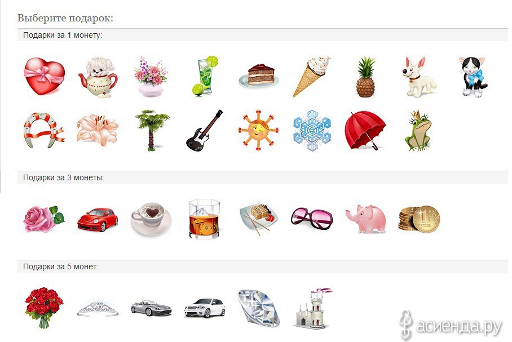Image resolution: width=512 pixels, height=342 pixels.
Task: Select the red heart with pink ribbon gift
Action: tap(45, 77)
